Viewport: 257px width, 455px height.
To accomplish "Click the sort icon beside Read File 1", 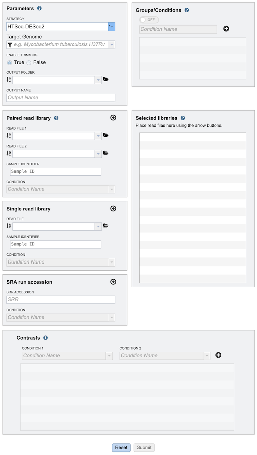I will point(8,135).
